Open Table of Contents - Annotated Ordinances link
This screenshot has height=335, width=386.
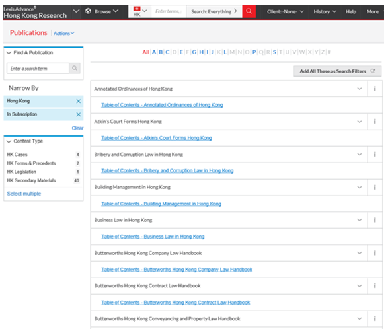[162, 105]
